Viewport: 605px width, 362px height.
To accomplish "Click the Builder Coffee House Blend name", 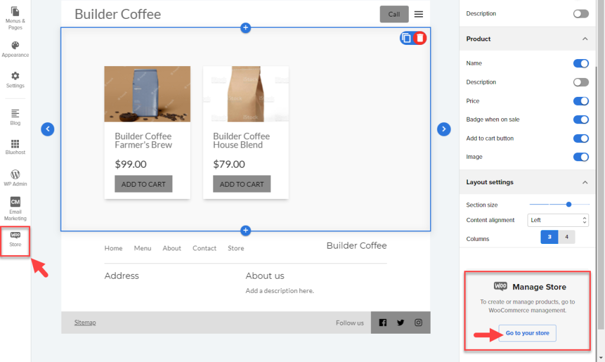I will tap(242, 141).
